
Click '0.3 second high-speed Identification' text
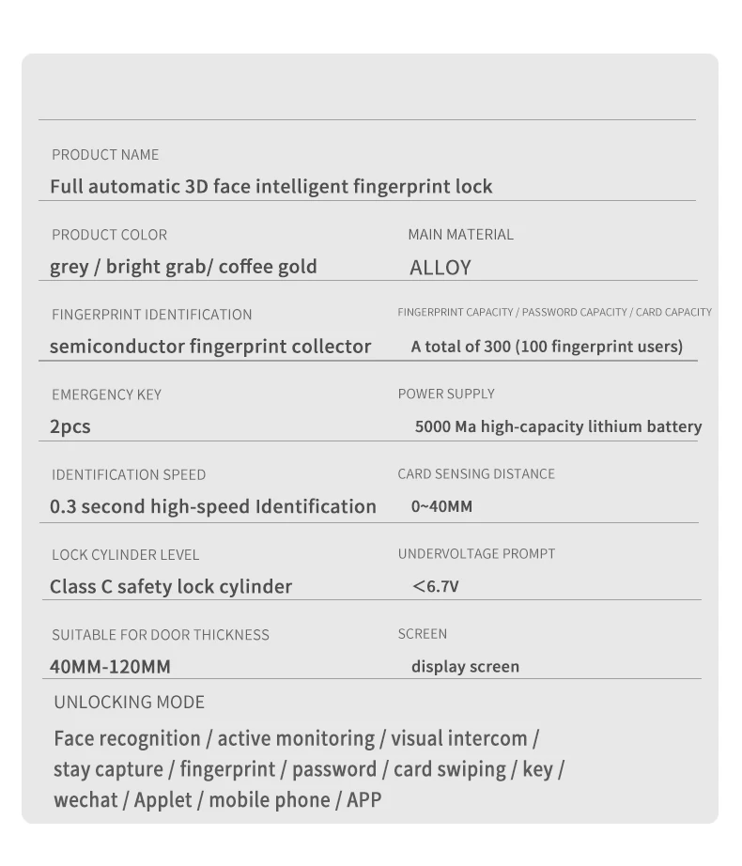[212, 506]
